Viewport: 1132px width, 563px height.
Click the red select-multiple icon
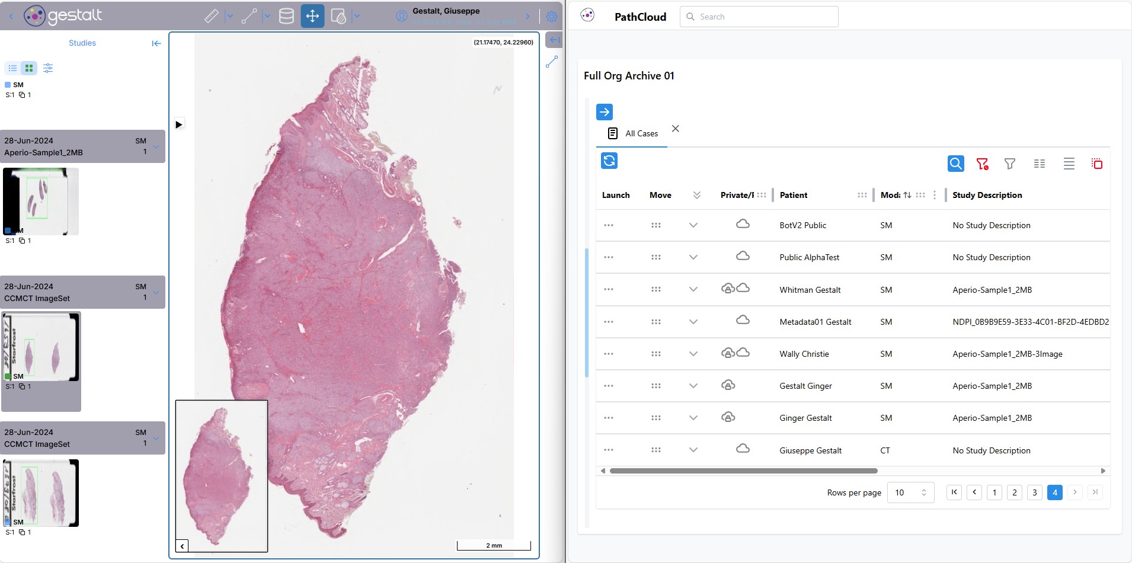(x=1096, y=164)
